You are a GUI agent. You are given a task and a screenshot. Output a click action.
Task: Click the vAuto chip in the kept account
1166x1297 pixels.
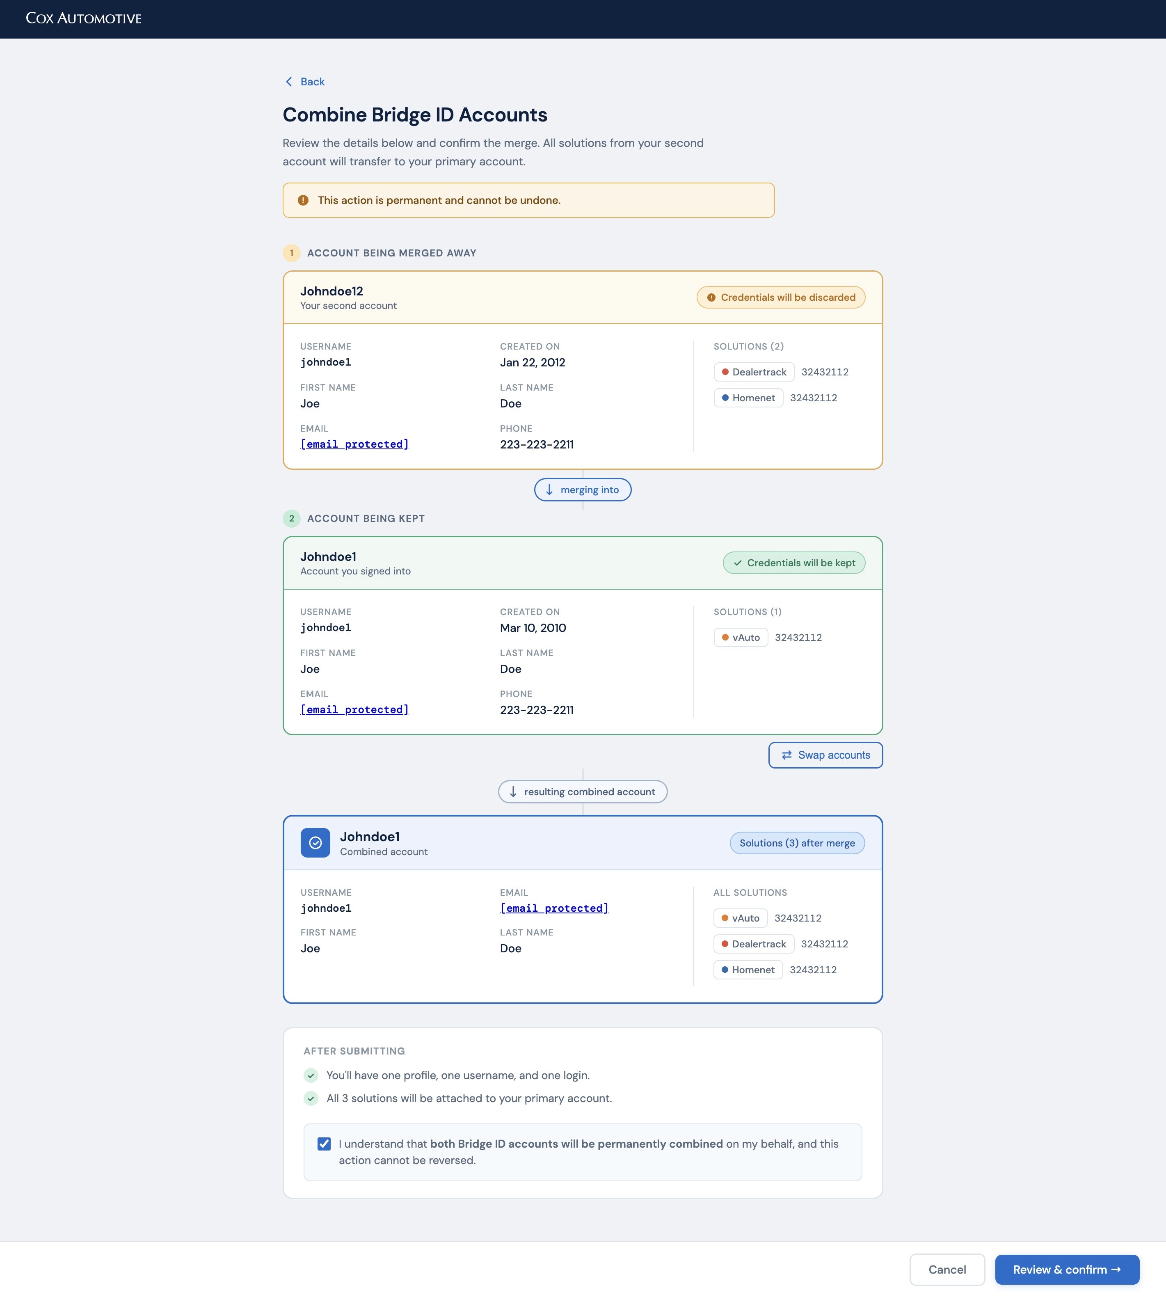(x=741, y=638)
